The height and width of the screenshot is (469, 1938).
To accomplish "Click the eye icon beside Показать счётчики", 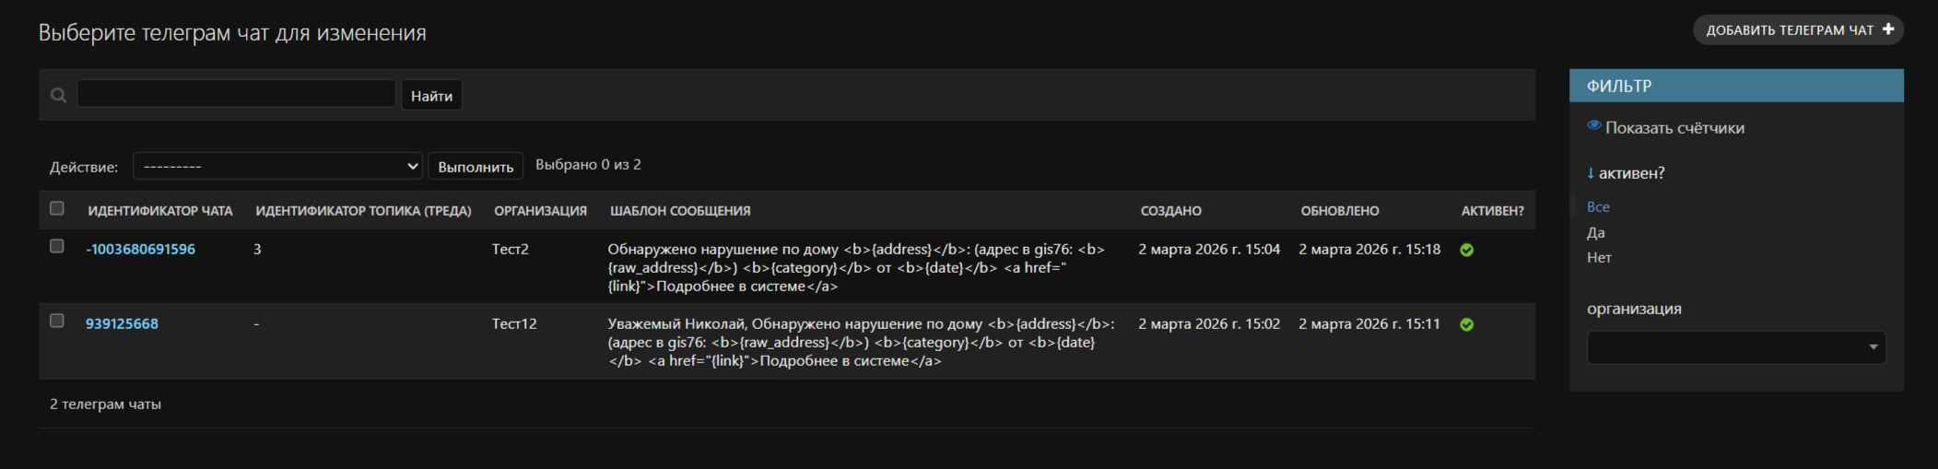I will coord(1593,126).
